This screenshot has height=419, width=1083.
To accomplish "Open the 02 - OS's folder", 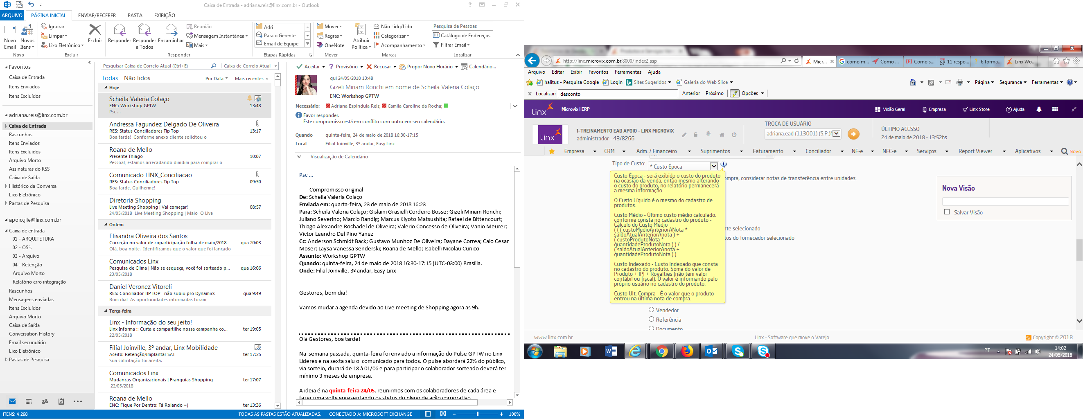I will pos(22,248).
